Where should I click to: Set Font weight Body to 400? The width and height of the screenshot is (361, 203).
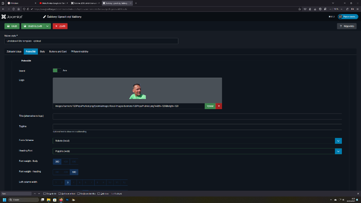coord(65,161)
